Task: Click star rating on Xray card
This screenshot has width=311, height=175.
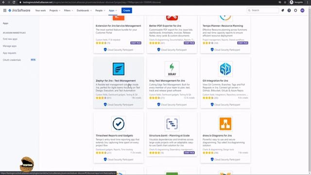Action: tap(155, 98)
